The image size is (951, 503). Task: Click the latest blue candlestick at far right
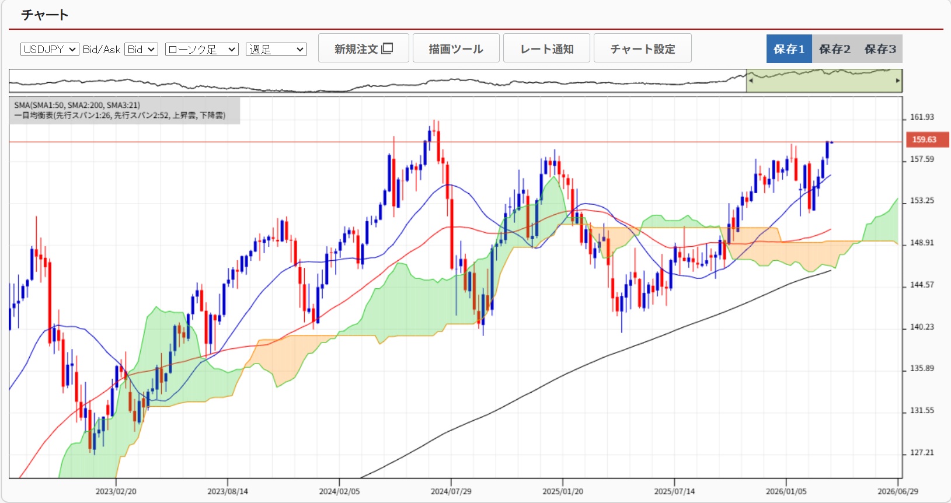[827, 150]
